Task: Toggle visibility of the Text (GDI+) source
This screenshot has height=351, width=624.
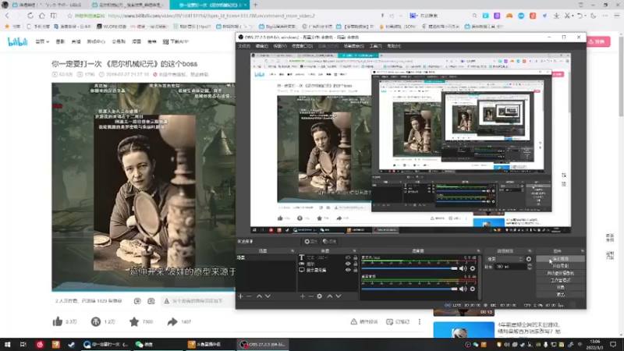Action: pos(348,258)
